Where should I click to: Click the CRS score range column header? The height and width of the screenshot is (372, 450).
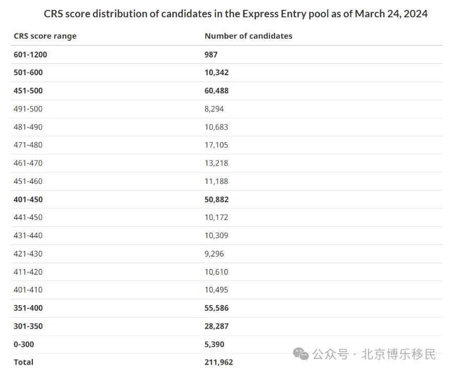45,36
